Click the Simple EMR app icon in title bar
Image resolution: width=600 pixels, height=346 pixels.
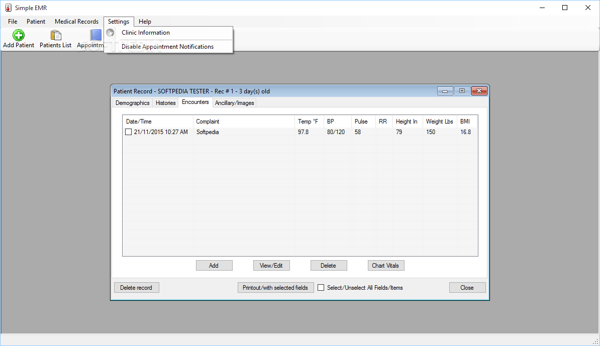click(x=9, y=8)
